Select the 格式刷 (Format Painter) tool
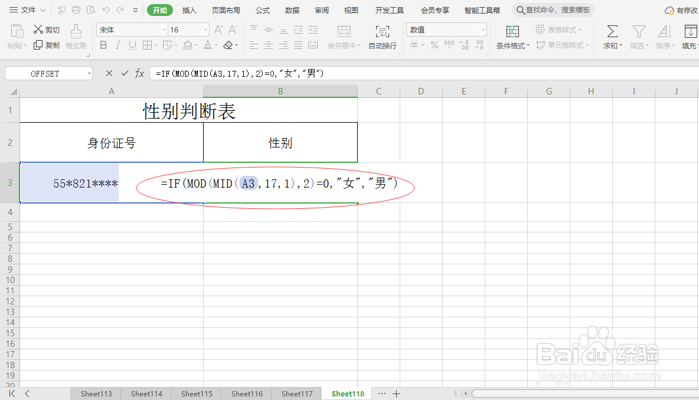This screenshot has height=400, width=699. click(x=76, y=37)
